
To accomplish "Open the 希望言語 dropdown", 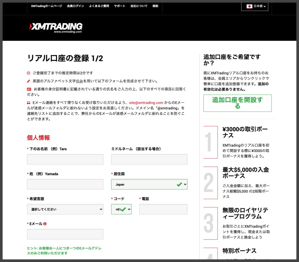I will coord(65,209).
